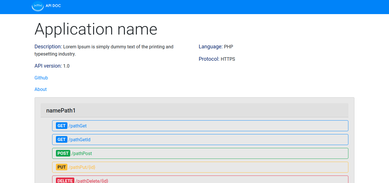Click the API version 1.0 text

tap(52, 66)
